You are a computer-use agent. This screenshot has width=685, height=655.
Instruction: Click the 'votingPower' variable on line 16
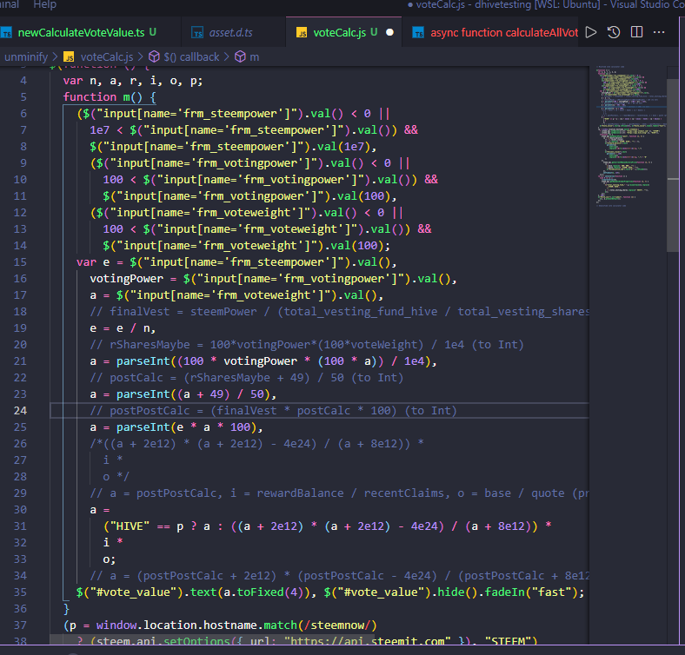pos(127,279)
